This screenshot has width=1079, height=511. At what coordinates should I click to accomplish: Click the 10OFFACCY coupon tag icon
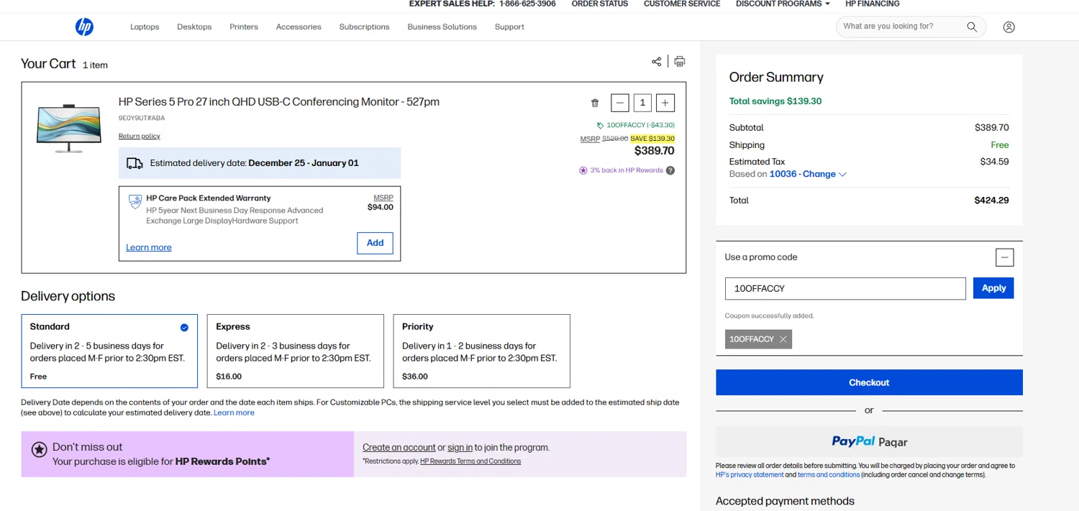click(601, 125)
